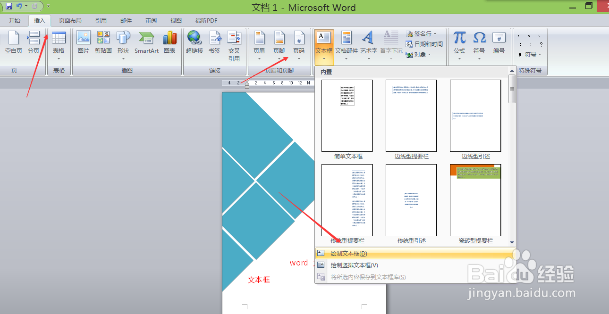Select the 简单文本框 thumbnail
Screen dimensions: 609x314
(347, 120)
